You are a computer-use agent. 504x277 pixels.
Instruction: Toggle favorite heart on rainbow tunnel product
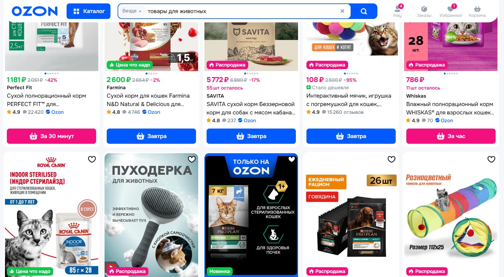491,159
